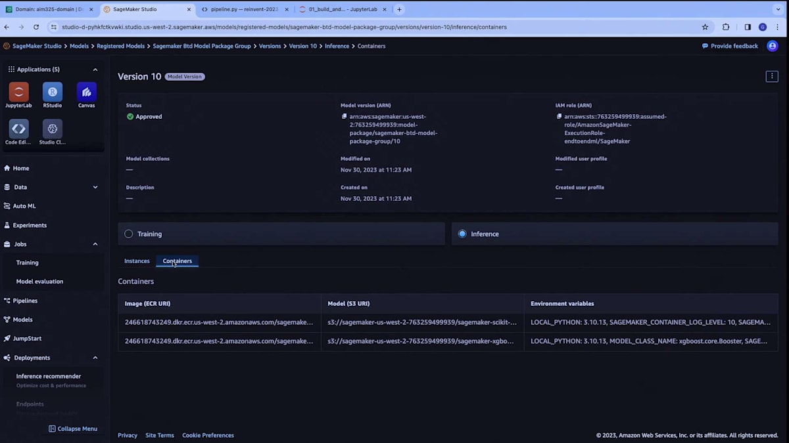Screen dimensions: 789x443
Task: Switch to Domain aim325-domain browser tab
Action: (x=49, y=9)
